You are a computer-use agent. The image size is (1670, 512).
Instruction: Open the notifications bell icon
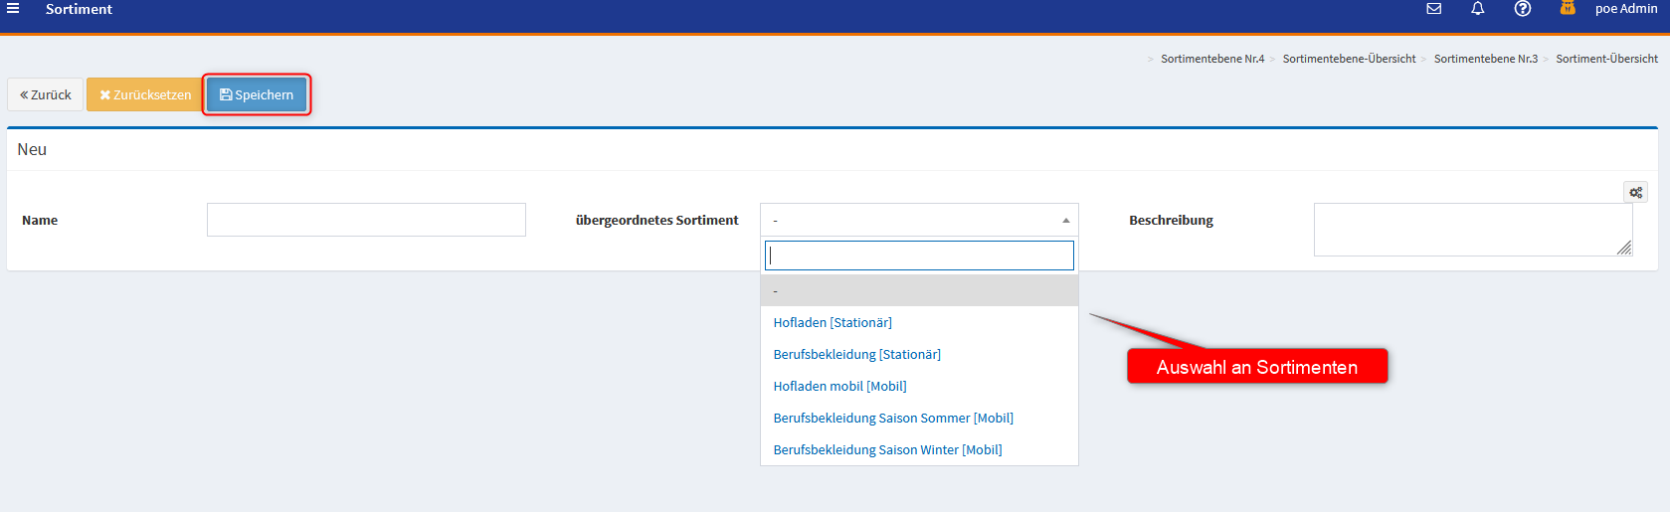coord(1478,9)
